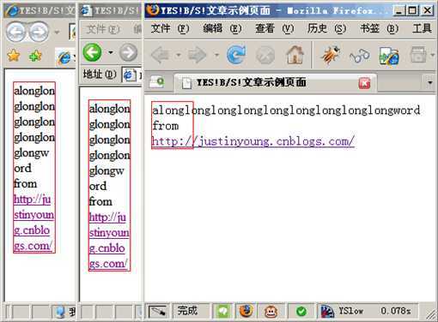This screenshot has height=322, width=438.
Task: Click green leaf icon in Firefox status bar
Action: click(x=223, y=311)
